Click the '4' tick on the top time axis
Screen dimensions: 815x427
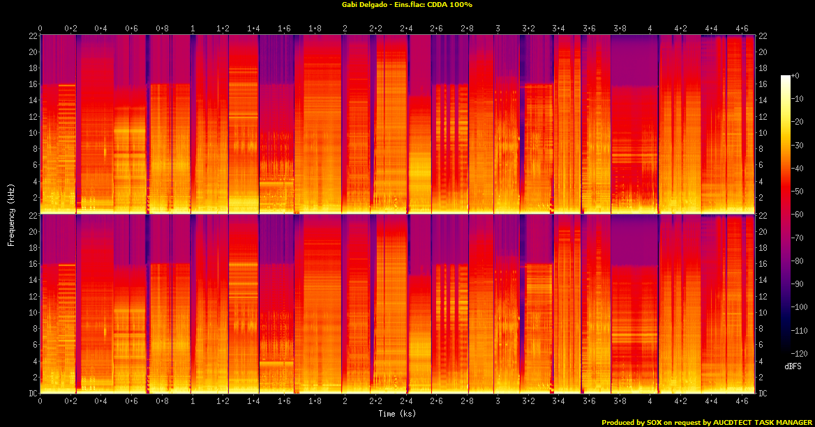point(650,28)
